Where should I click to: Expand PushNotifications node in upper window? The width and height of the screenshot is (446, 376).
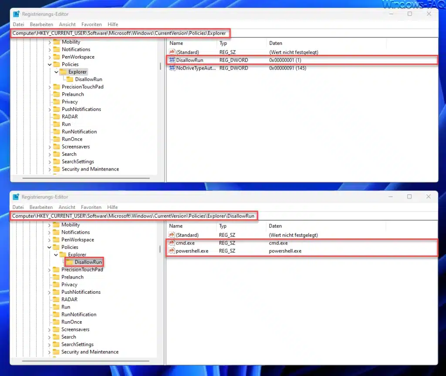(x=50, y=109)
